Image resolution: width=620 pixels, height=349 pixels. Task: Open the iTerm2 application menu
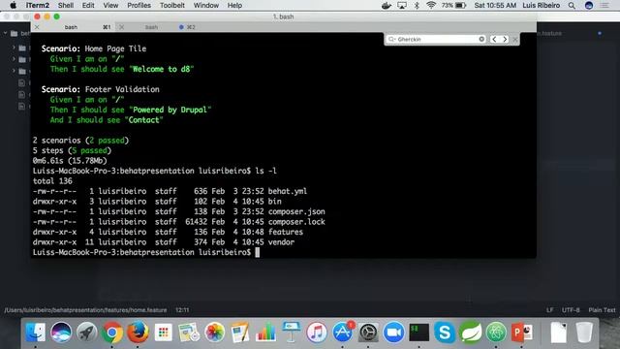click(38, 5)
